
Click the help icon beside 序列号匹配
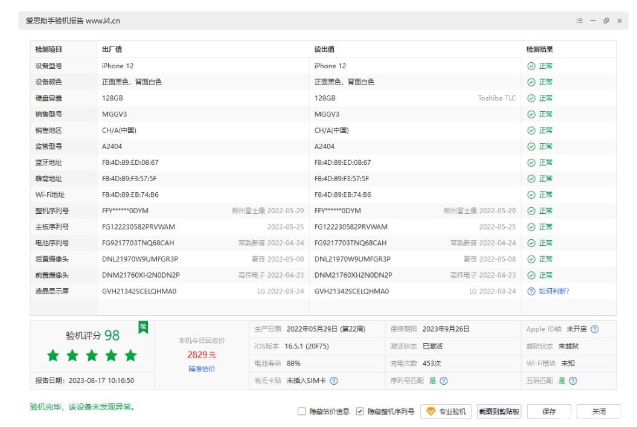click(x=444, y=380)
